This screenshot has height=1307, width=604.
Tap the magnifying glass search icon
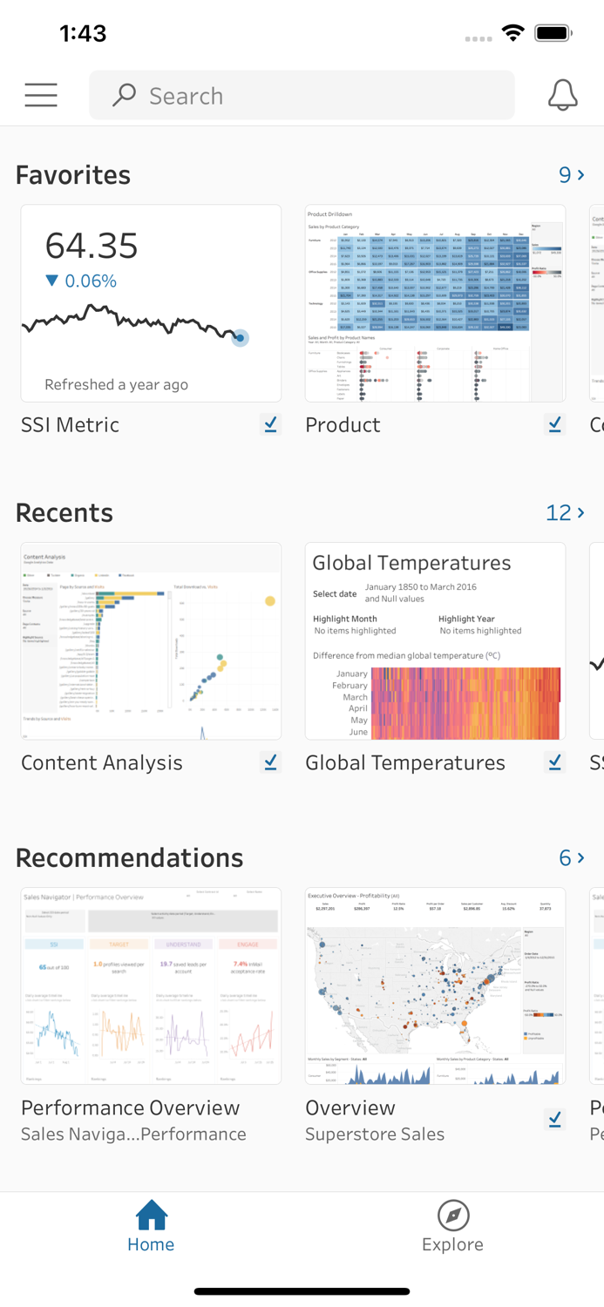(122, 94)
